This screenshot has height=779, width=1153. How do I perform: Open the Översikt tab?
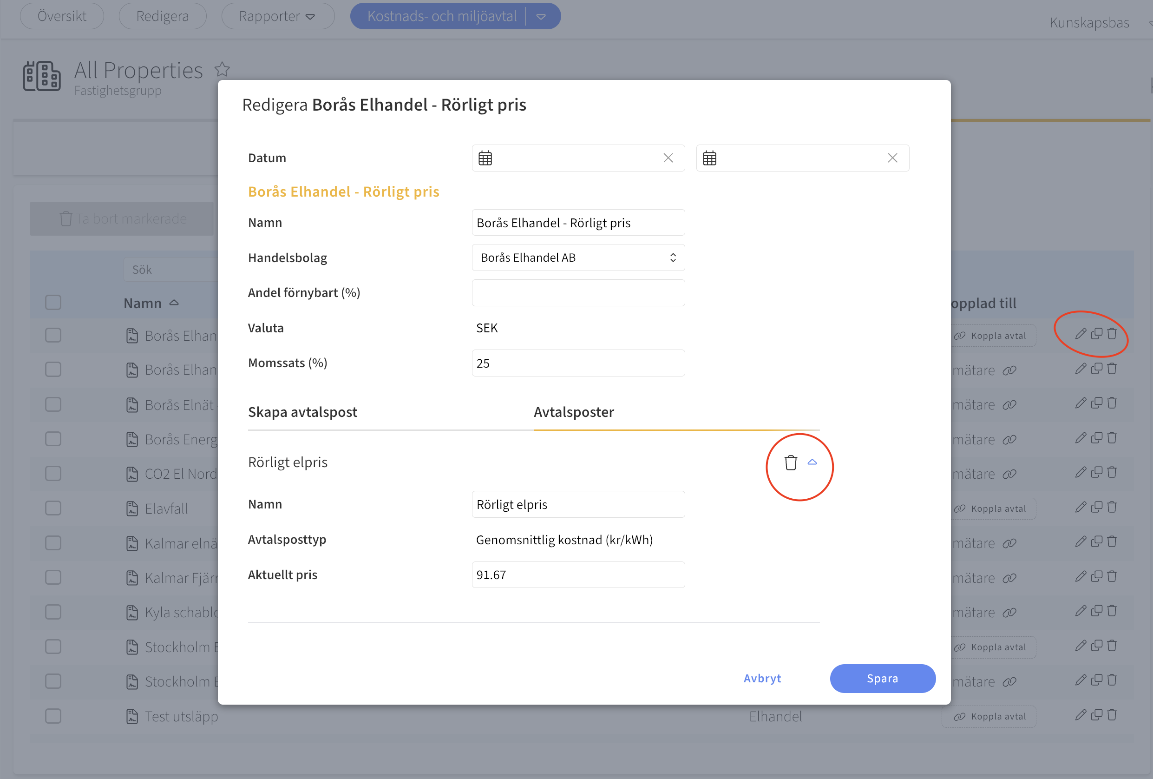(x=62, y=16)
